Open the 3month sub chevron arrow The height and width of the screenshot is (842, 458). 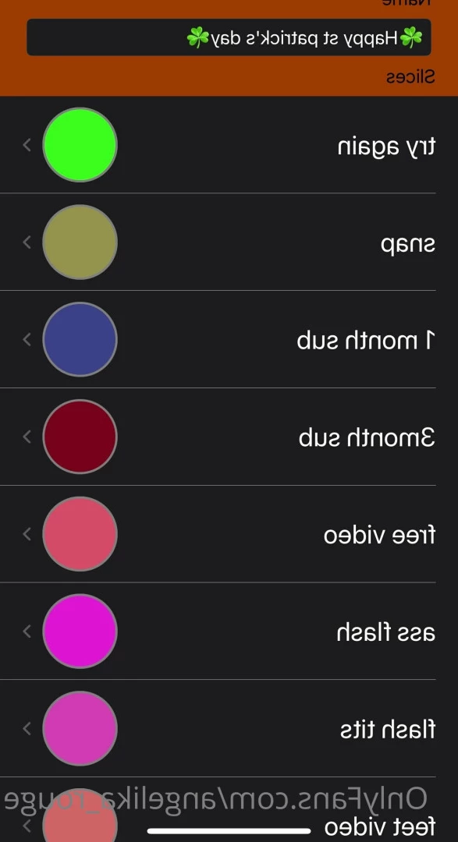click(27, 437)
